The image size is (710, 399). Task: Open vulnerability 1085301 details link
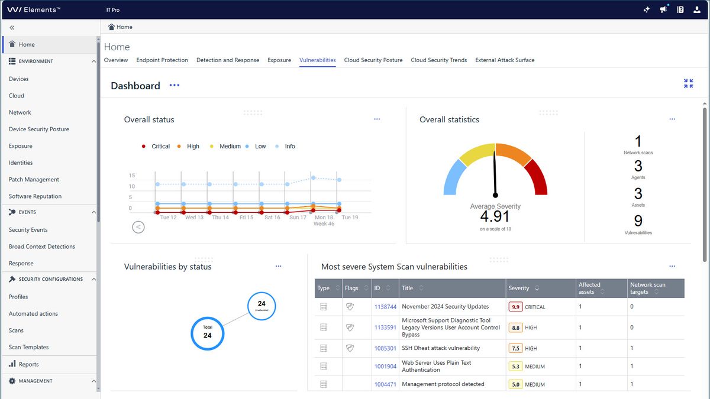tap(385, 348)
